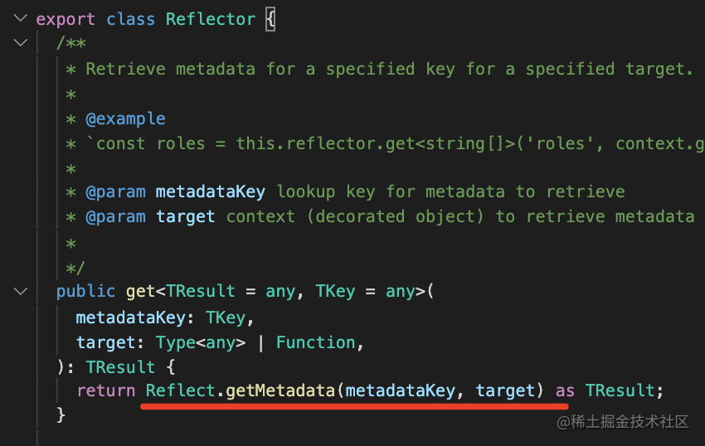The width and height of the screenshot is (705, 446).
Task: Click the return keyword
Action: 106,390
